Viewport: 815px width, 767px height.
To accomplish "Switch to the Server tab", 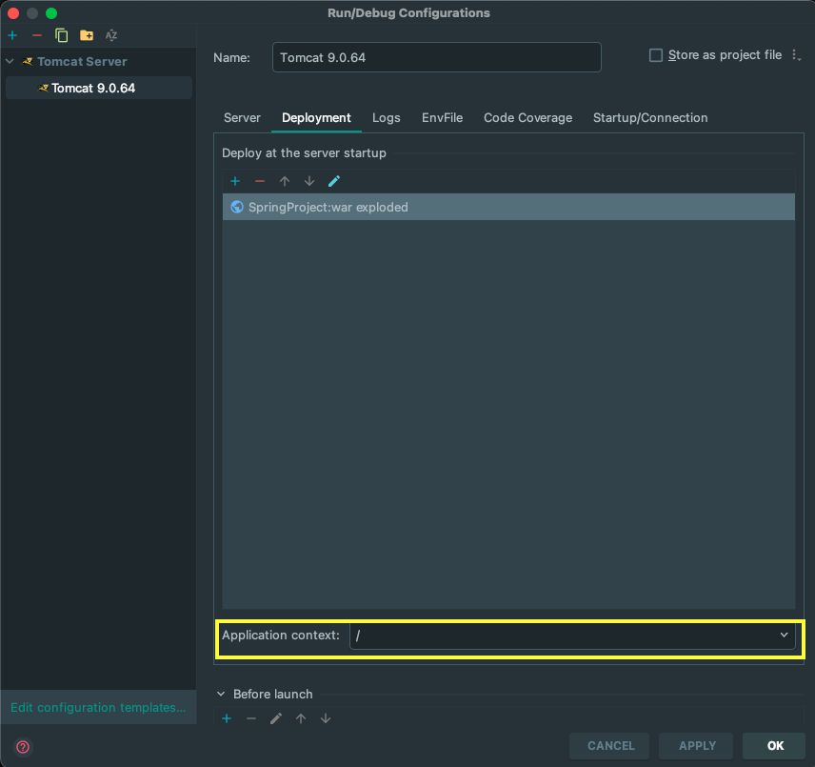I will [242, 118].
